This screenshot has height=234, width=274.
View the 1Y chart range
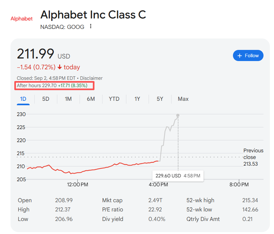[137, 99]
